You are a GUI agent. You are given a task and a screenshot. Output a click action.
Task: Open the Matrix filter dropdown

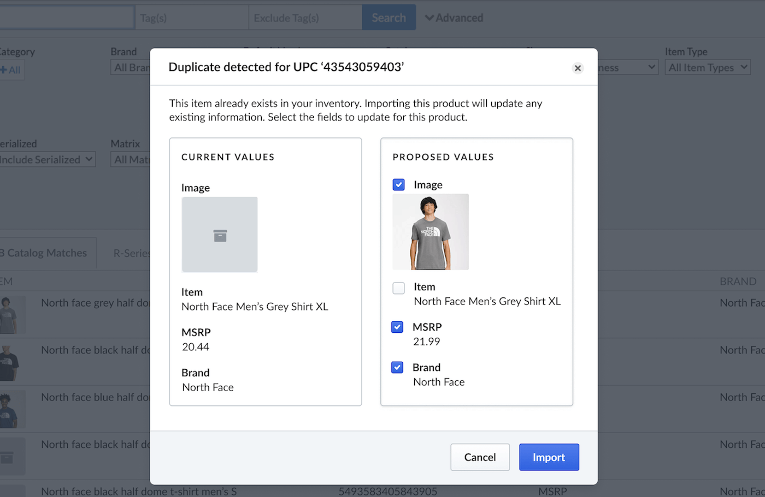(x=131, y=159)
